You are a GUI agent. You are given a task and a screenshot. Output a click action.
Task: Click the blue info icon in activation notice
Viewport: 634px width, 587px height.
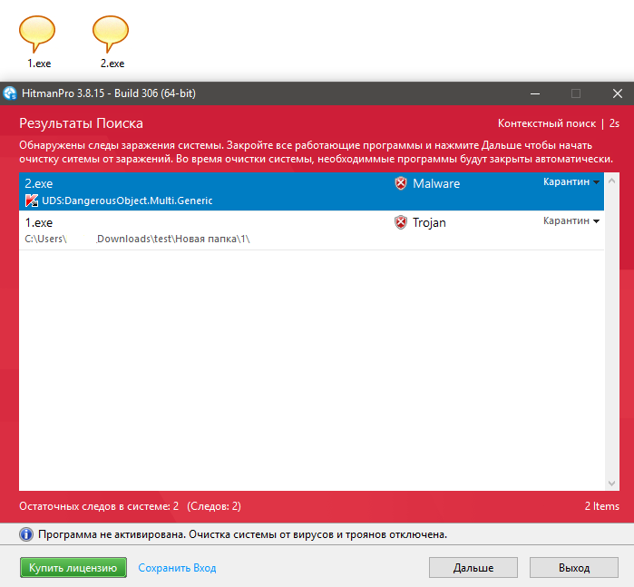click(26, 534)
